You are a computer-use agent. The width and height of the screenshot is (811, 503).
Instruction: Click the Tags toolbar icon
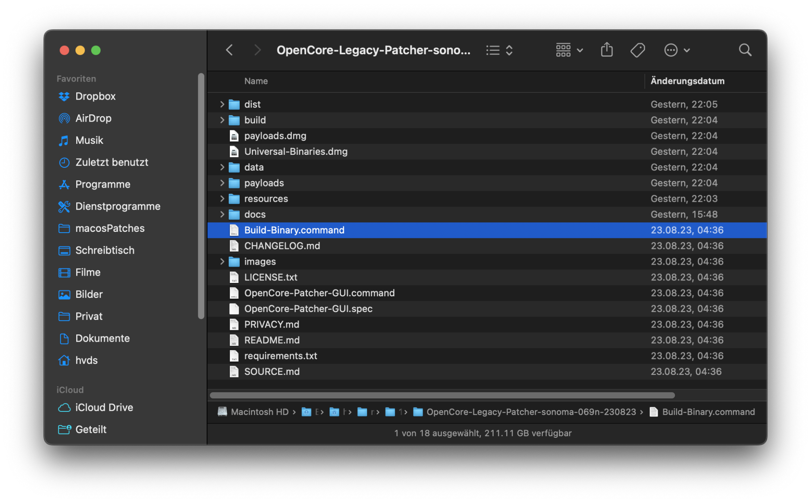pyautogui.click(x=637, y=50)
